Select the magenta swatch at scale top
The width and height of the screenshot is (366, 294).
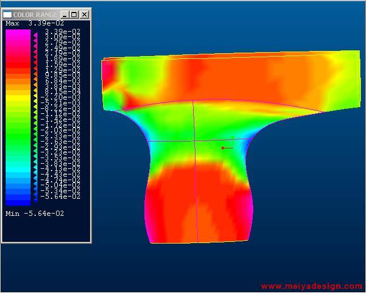tap(18, 33)
